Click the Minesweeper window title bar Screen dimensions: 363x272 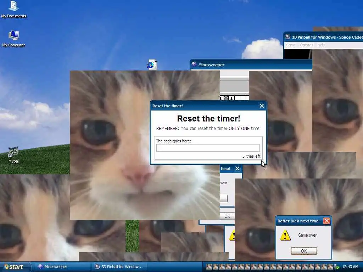(x=251, y=64)
